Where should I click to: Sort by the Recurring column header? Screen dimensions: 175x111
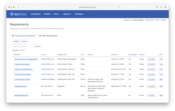pos(133,55)
